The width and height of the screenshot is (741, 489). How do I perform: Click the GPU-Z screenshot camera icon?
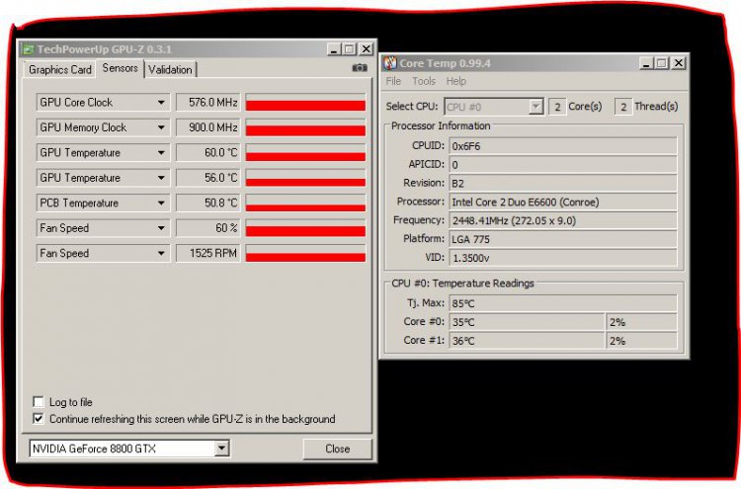point(360,68)
